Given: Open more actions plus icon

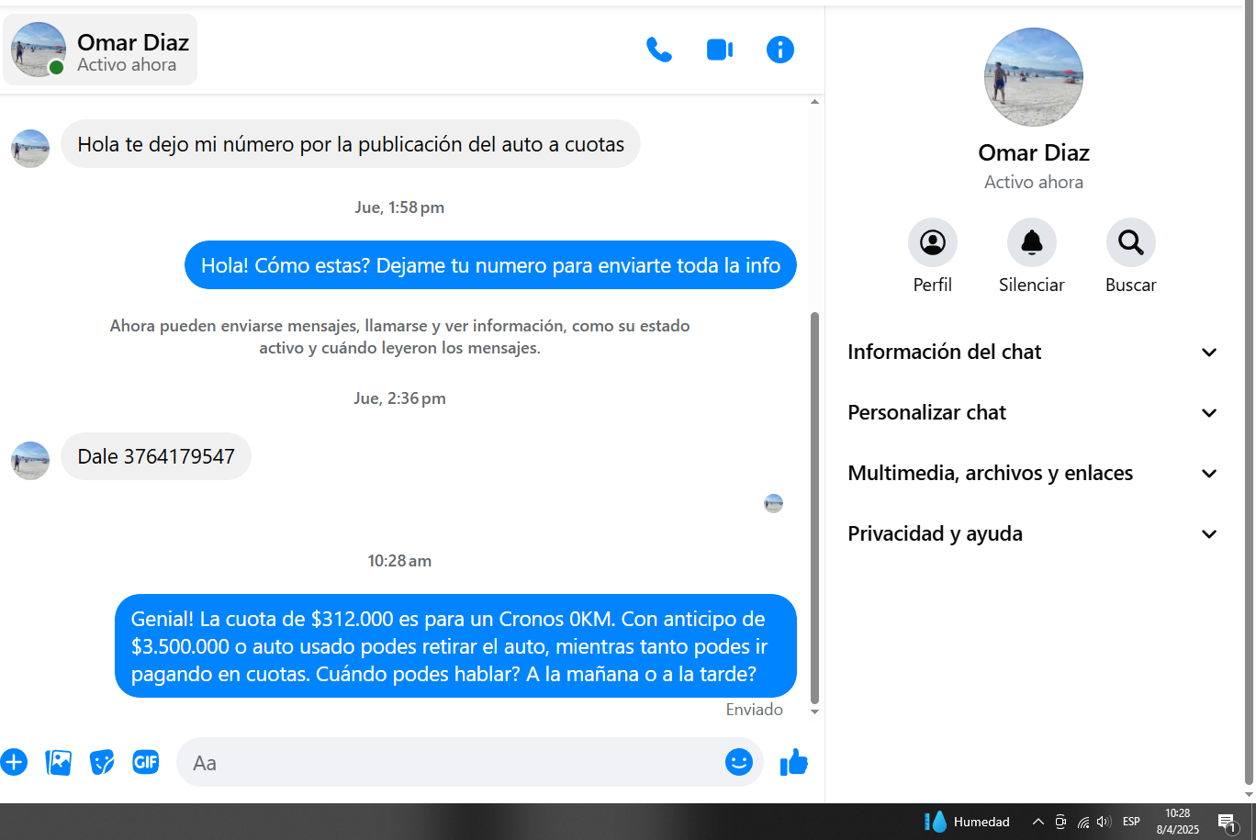Looking at the screenshot, I should click(x=14, y=762).
